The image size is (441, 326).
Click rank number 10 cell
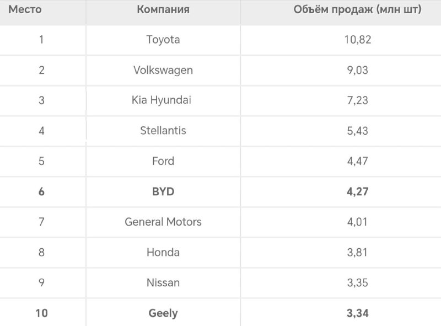[42, 313]
